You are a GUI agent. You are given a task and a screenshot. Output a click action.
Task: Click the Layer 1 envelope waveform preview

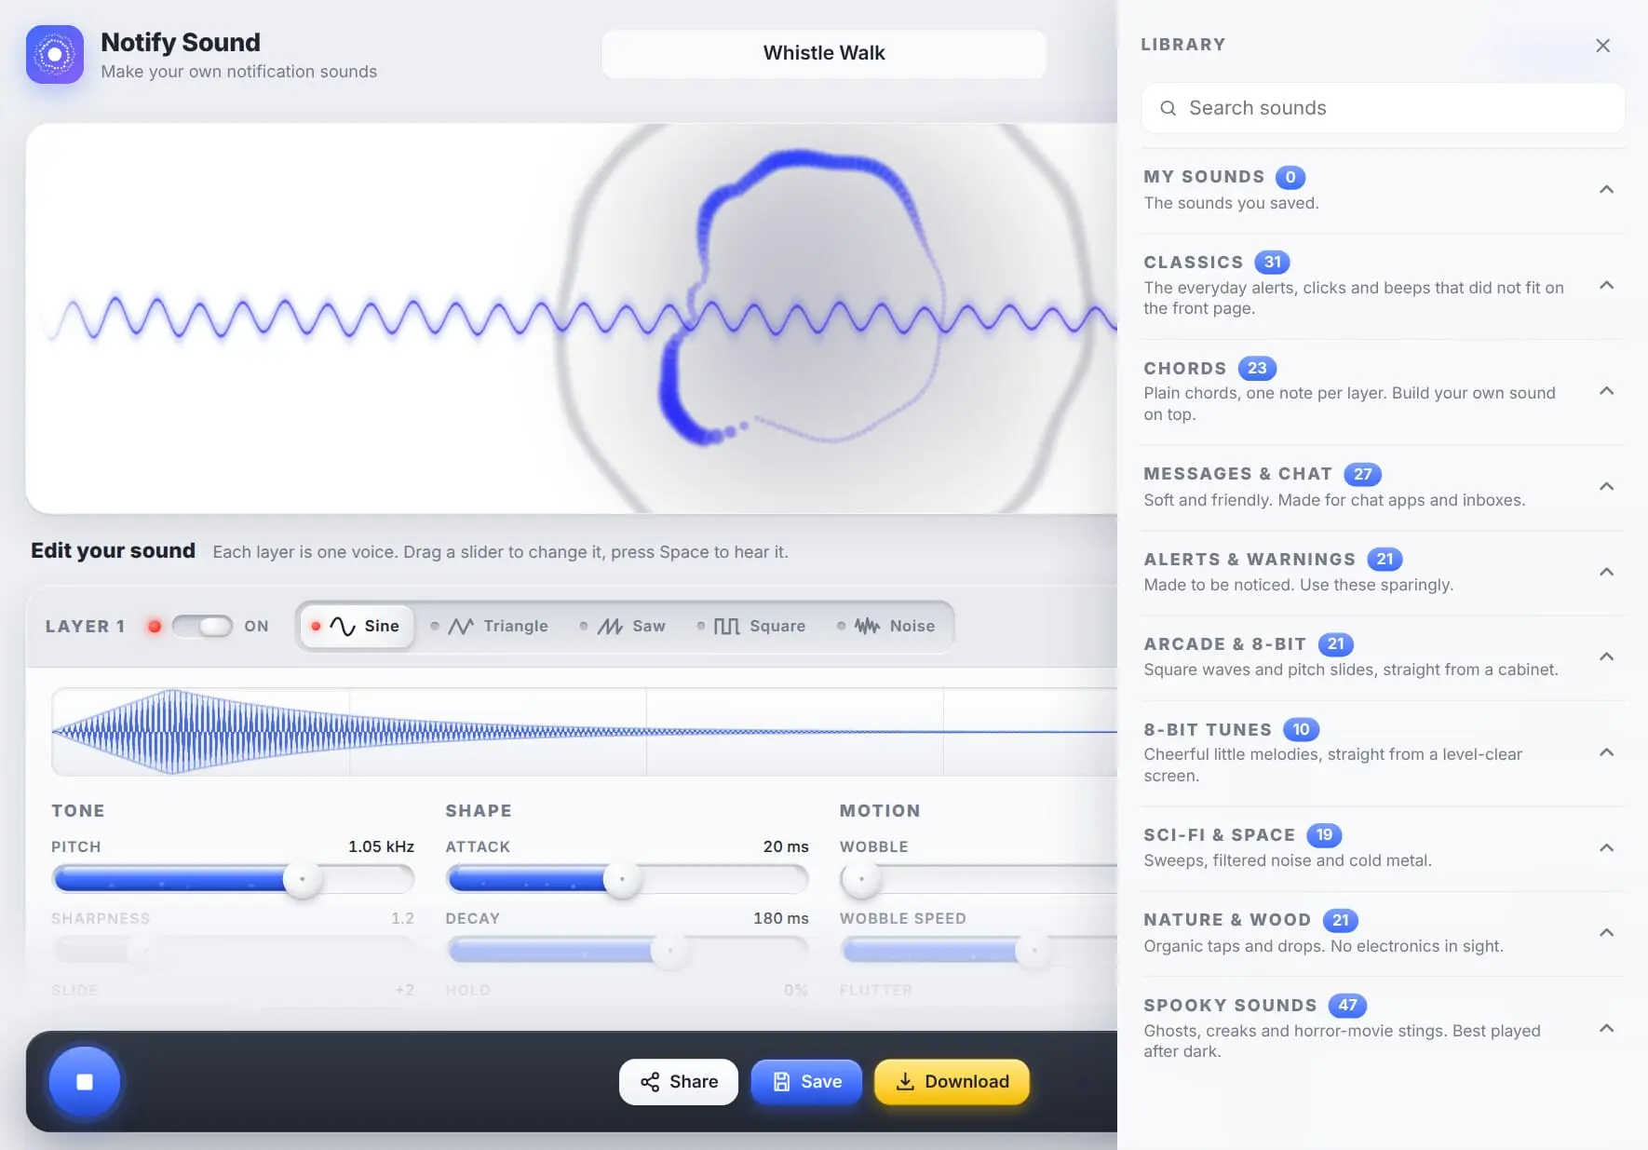(x=585, y=732)
